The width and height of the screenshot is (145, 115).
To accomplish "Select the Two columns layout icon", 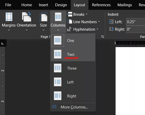I will pyautogui.click(x=57, y=54).
